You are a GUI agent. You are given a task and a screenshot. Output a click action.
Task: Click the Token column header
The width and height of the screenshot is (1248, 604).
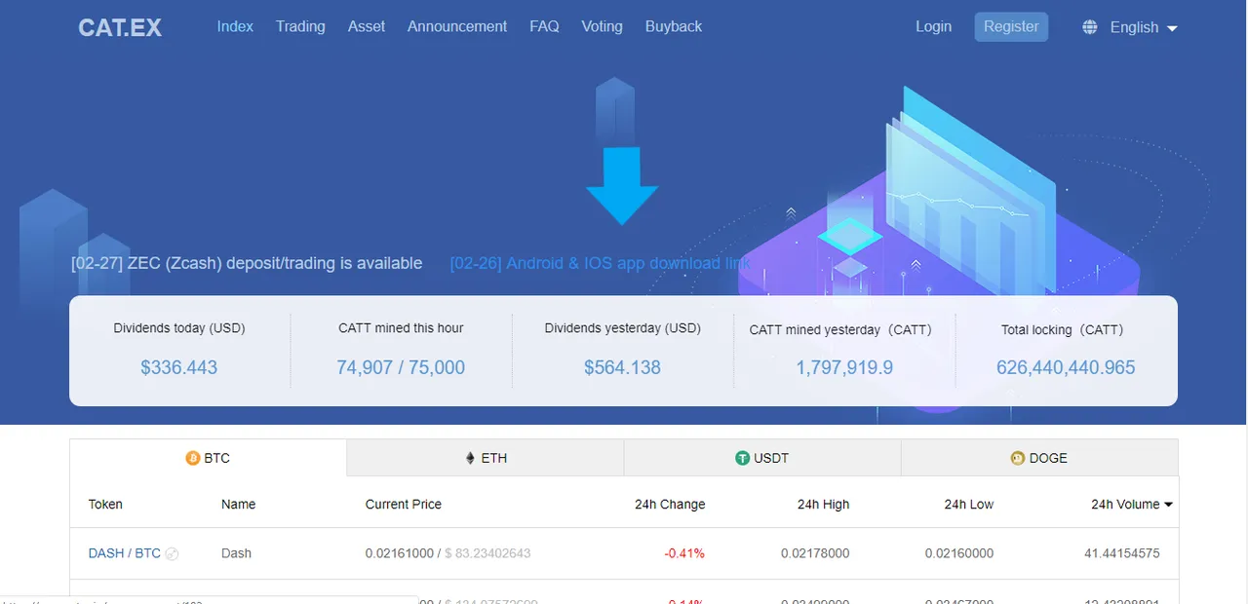[105, 505]
